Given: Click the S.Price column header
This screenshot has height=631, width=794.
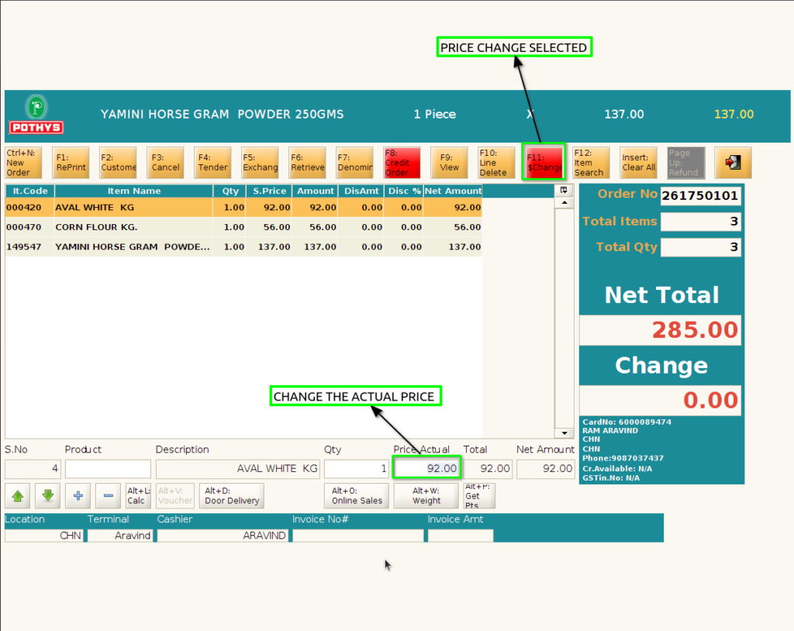Looking at the screenshot, I should point(269,191).
